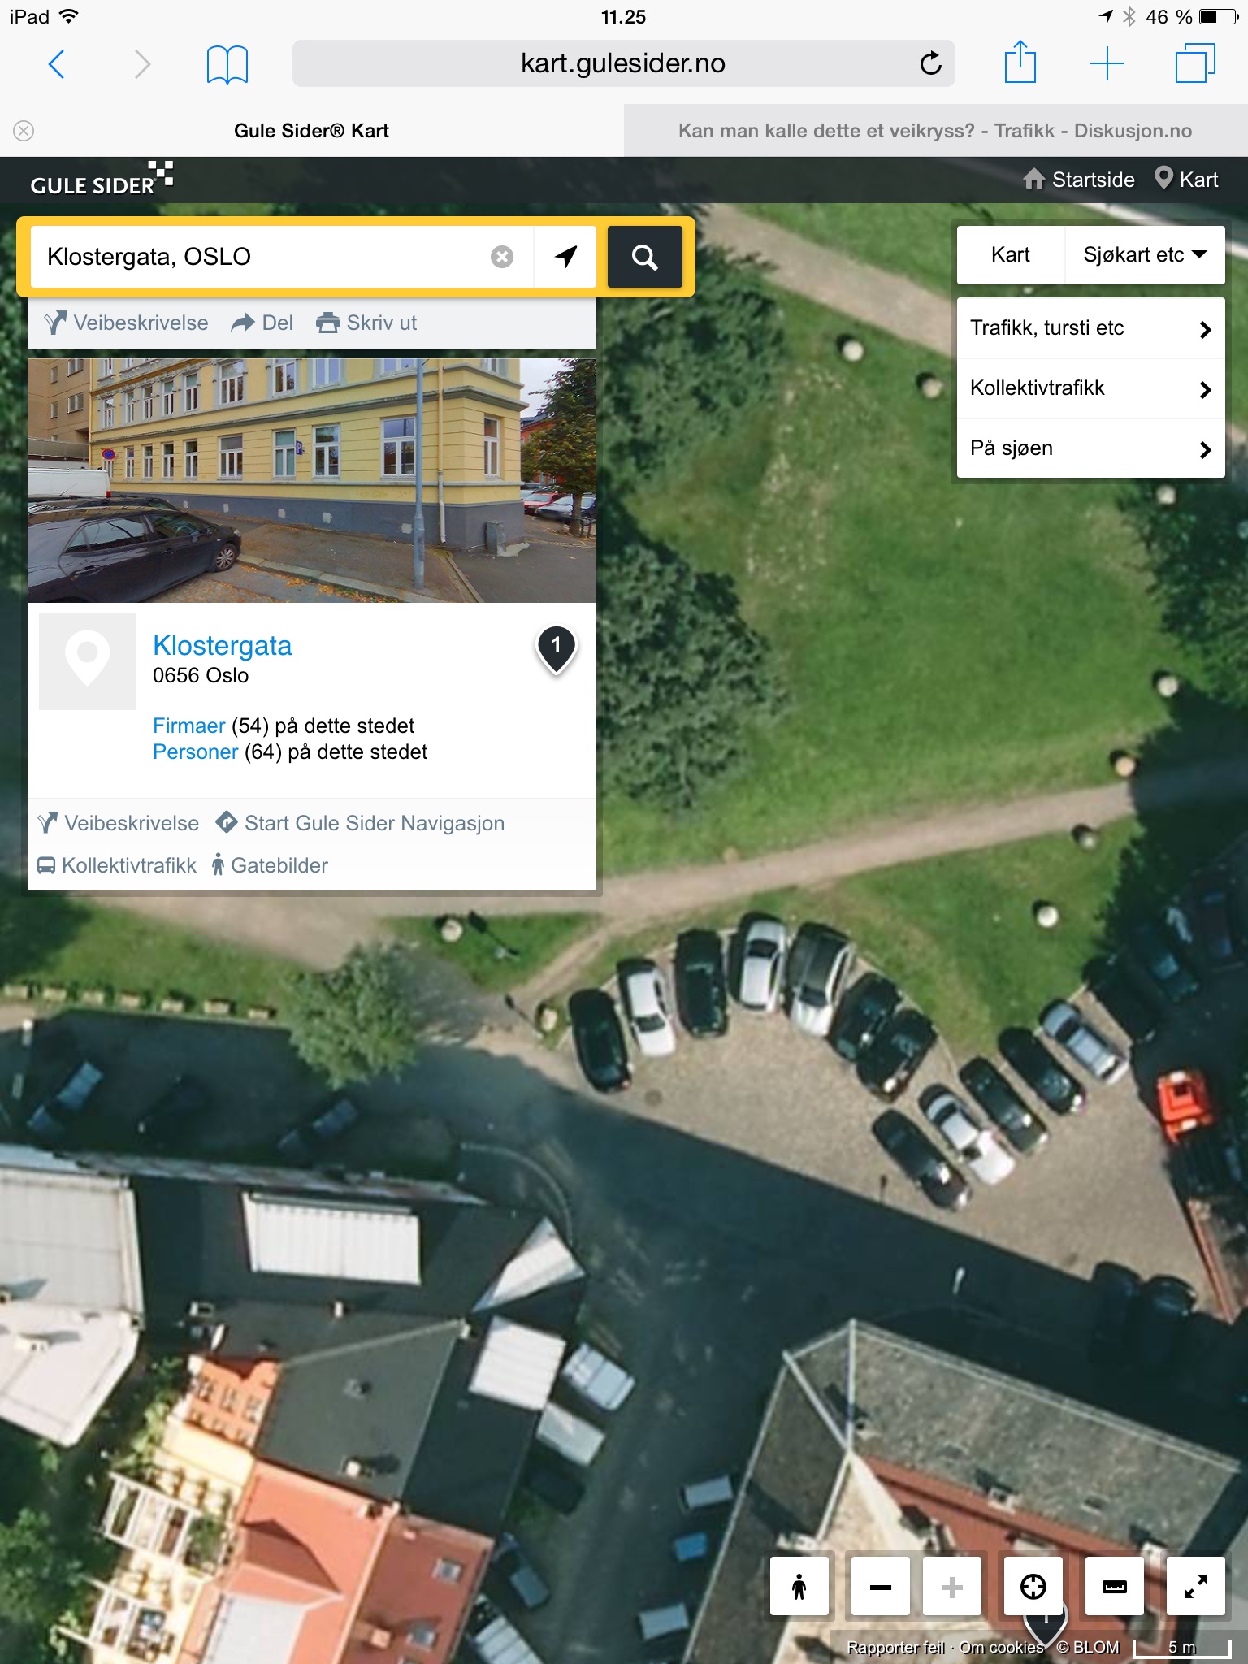Click Rapporter feil link
The image size is (1248, 1664).
[895, 1647]
